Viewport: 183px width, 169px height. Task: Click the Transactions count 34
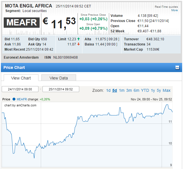point(149,44)
